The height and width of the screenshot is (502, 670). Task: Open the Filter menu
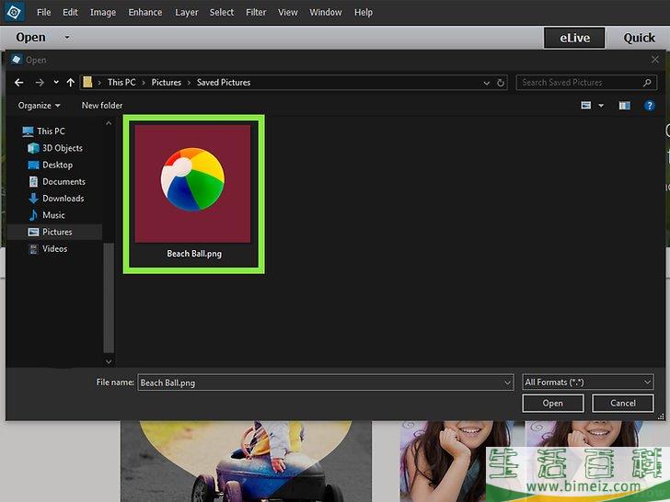point(257,13)
